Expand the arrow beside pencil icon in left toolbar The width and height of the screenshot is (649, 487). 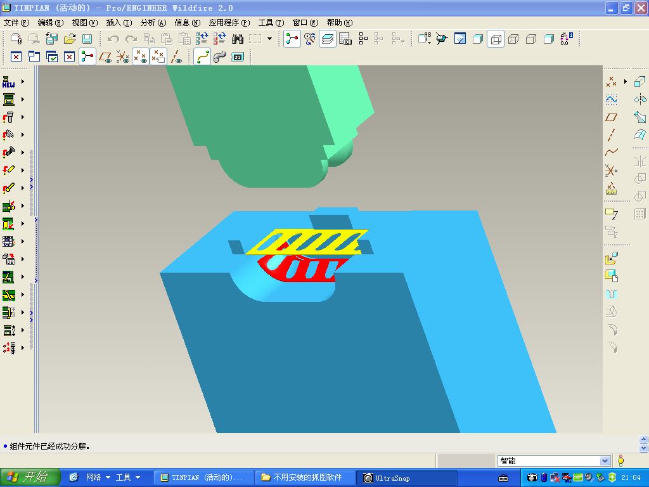click(x=23, y=170)
